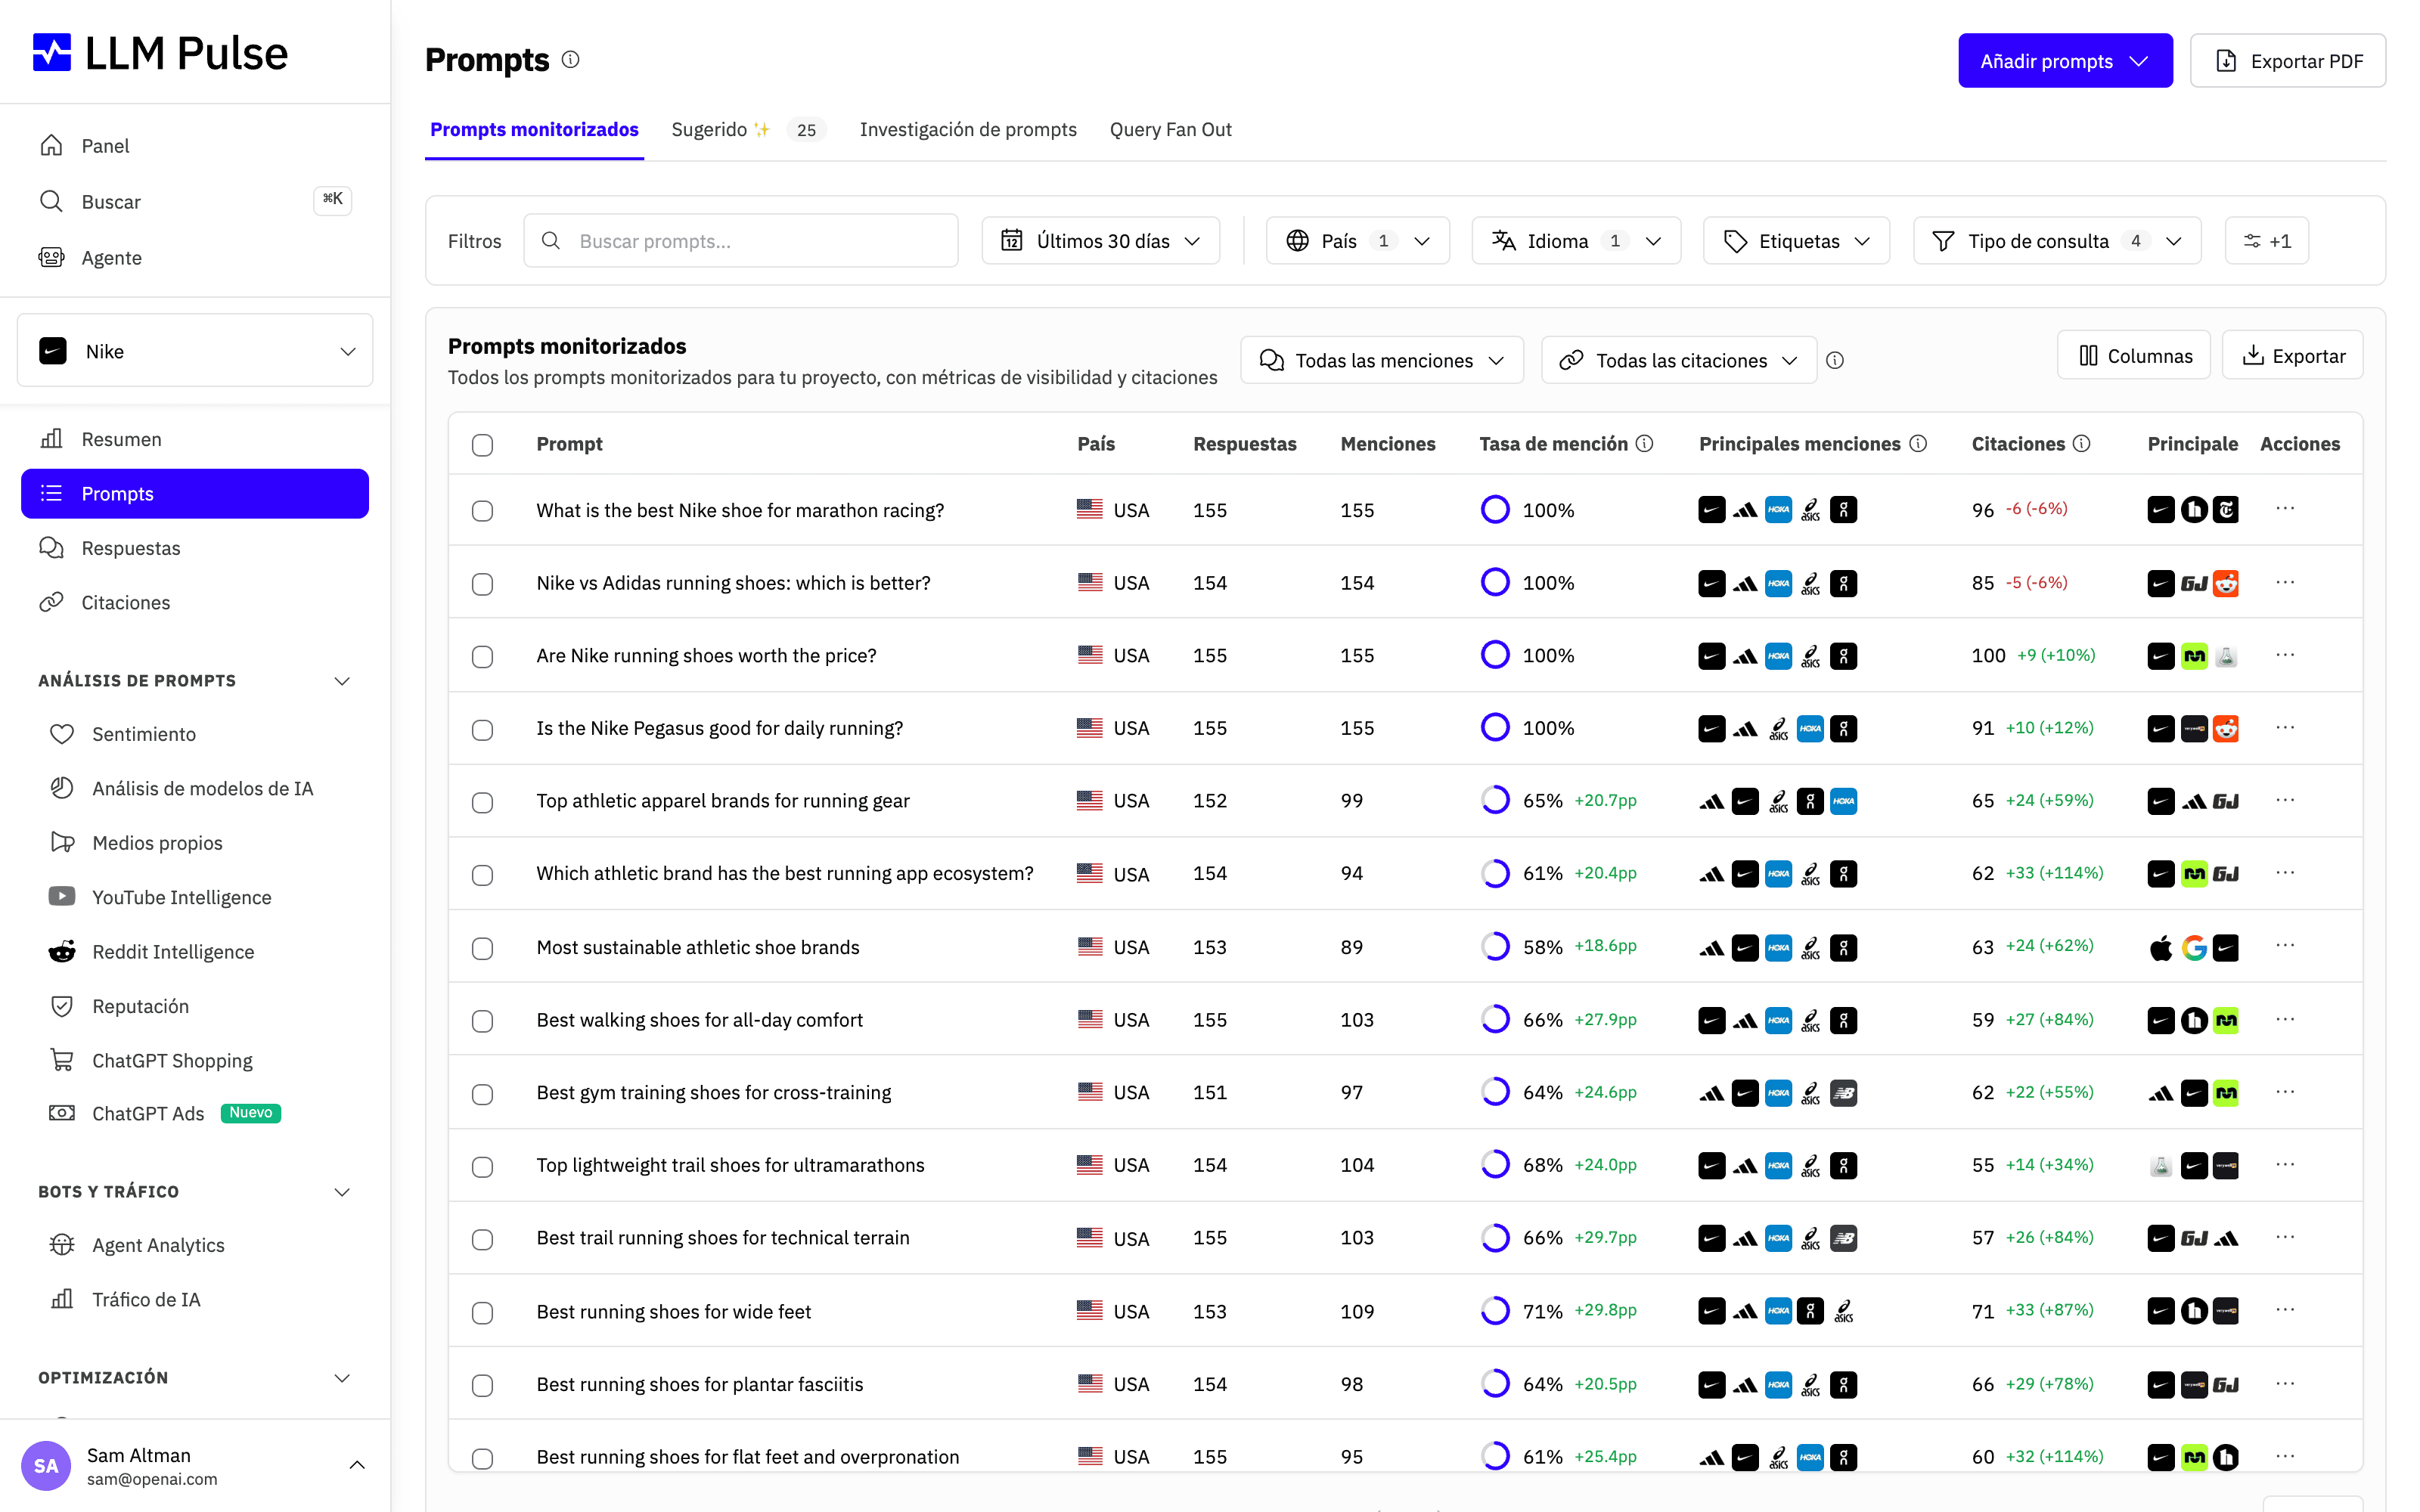The height and width of the screenshot is (1512, 2420).
Task: Switch to Investigación de prompts tab
Action: [x=968, y=130]
